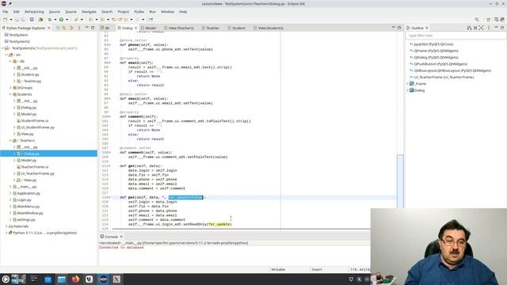Click the green Run button in toolbar
Screen dimensions: 507x285
pyautogui.click(x=61, y=20)
